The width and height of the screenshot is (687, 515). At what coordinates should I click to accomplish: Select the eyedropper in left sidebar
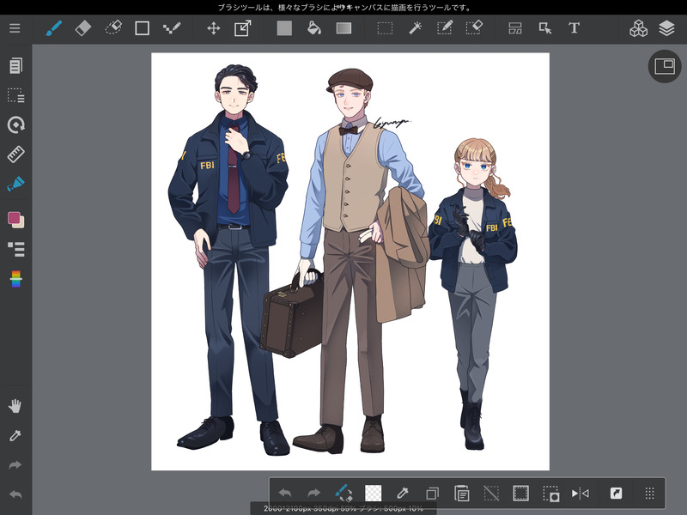point(15,436)
